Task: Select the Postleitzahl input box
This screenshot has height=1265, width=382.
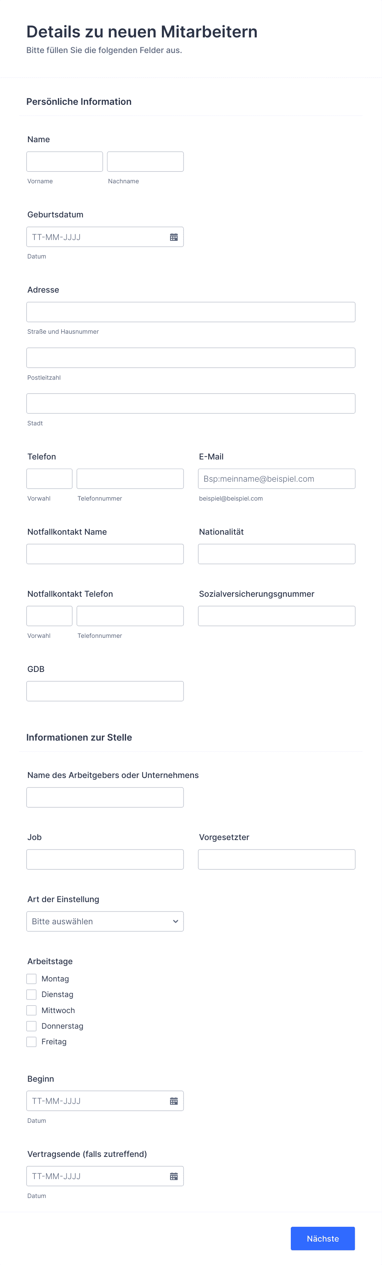Action: coord(191,357)
